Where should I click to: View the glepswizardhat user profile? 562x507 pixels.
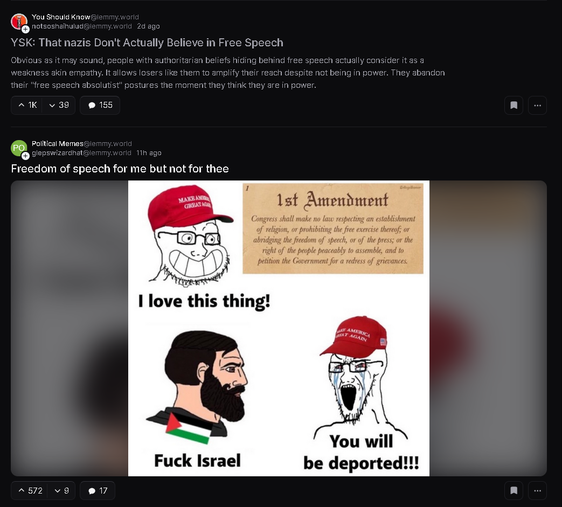tap(81, 152)
